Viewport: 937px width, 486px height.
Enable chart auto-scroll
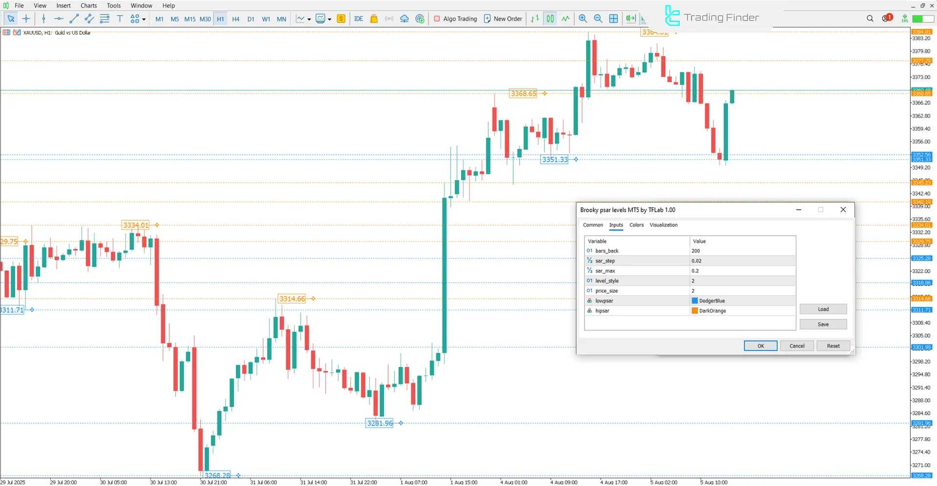click(x=630, y=19)
